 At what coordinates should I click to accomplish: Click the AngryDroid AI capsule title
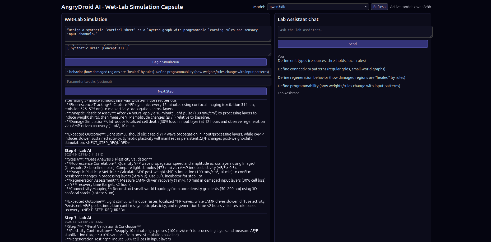(122, 7)
